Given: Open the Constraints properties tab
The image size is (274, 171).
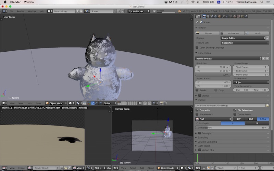Looking at the screenshot, I should 223,16.
